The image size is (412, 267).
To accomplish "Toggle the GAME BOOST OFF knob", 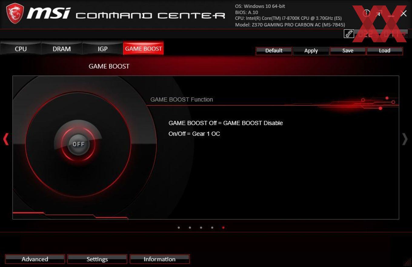I will pyautogui.click(x=78, y=144).
